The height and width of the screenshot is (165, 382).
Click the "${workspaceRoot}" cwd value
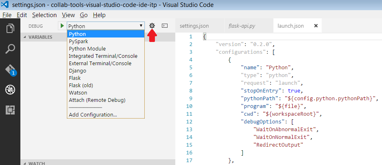tap(291, 114)
